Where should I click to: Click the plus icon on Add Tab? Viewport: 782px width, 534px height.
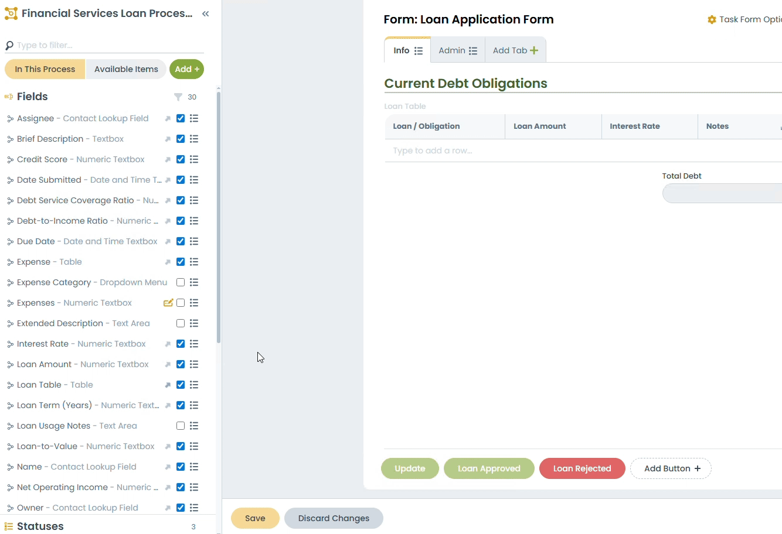[x=534, y=50]
